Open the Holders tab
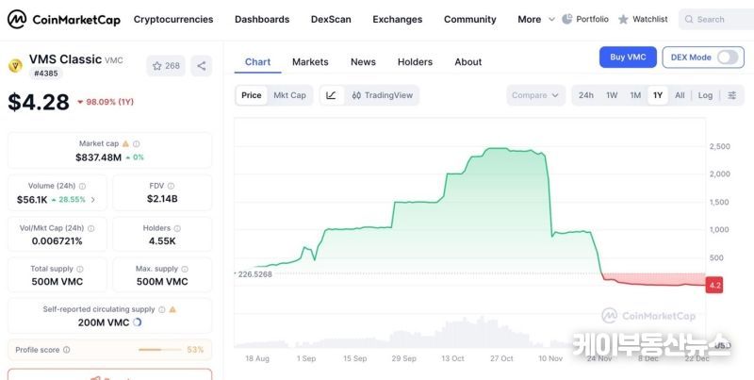754x380 pixels. (415, 62)
